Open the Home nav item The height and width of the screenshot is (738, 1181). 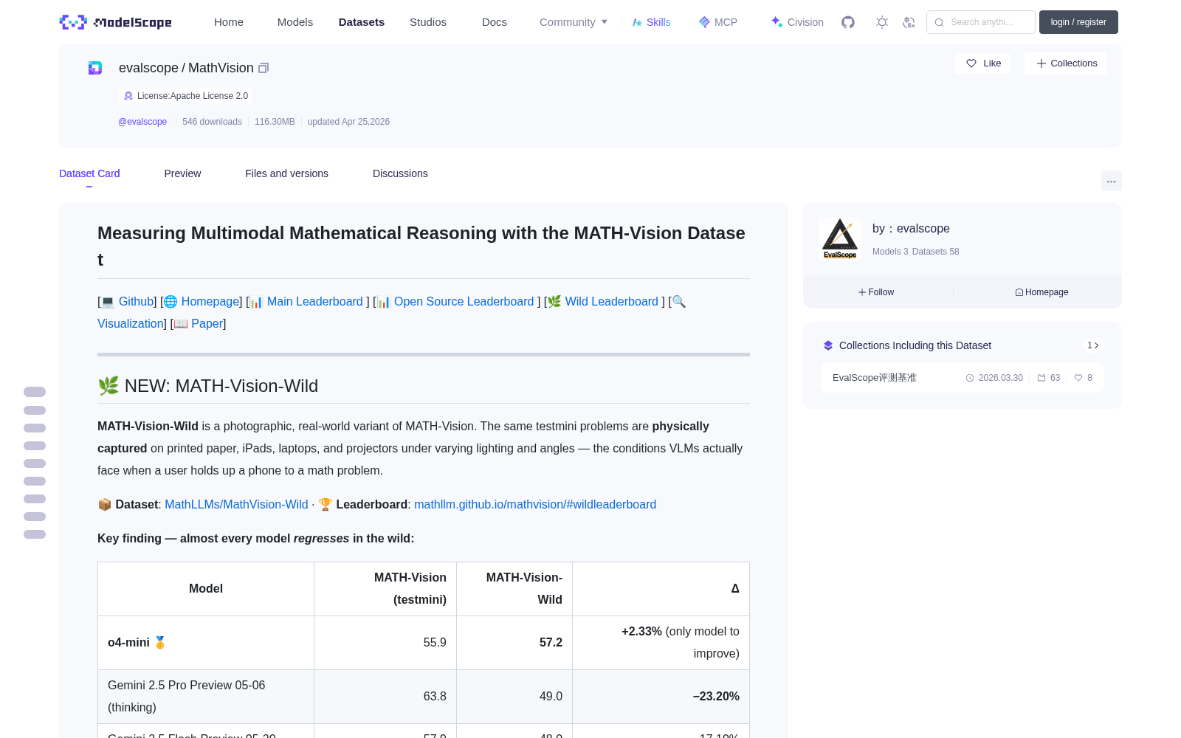click(x=229, y=22)
